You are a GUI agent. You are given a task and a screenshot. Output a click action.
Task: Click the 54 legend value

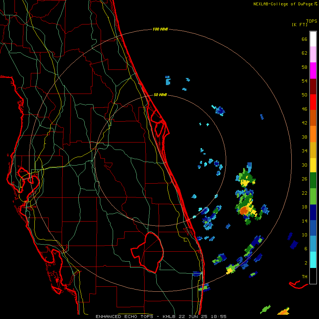coord(304,81)
